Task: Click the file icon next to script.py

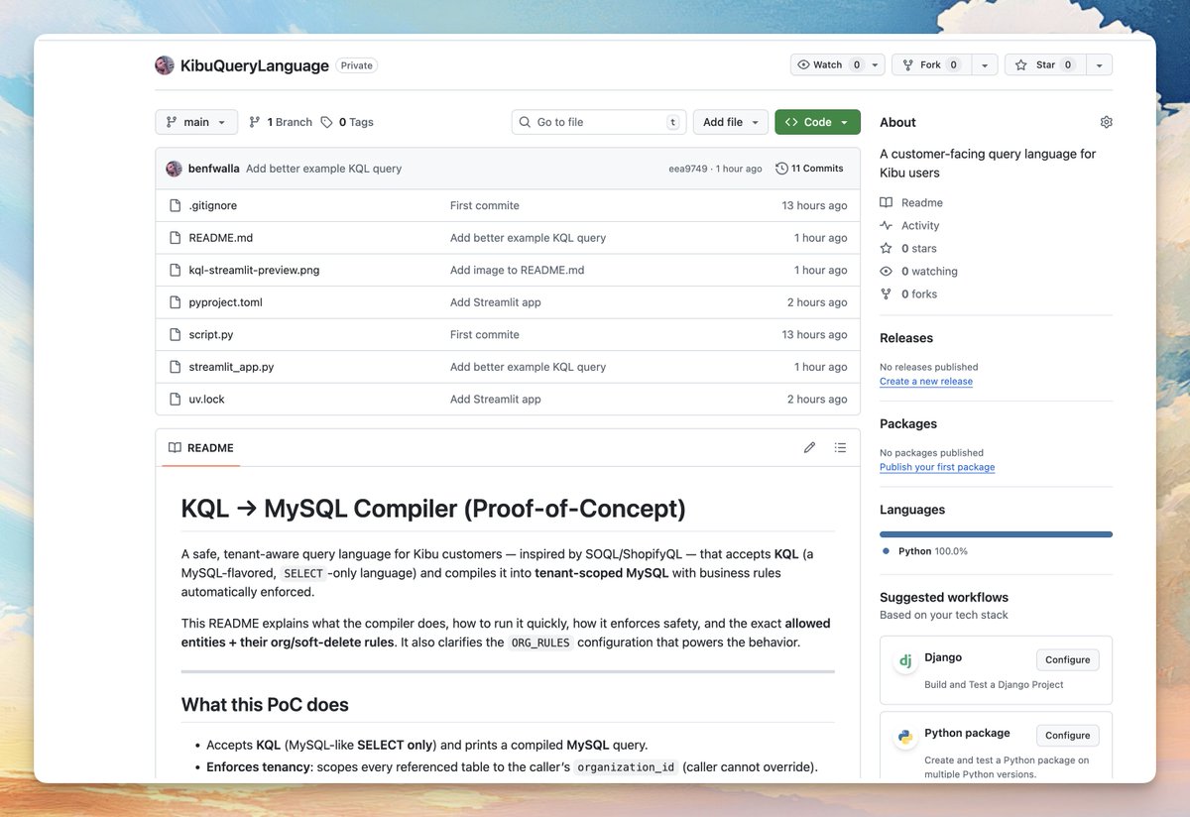Action: click(x=175, y=334)
